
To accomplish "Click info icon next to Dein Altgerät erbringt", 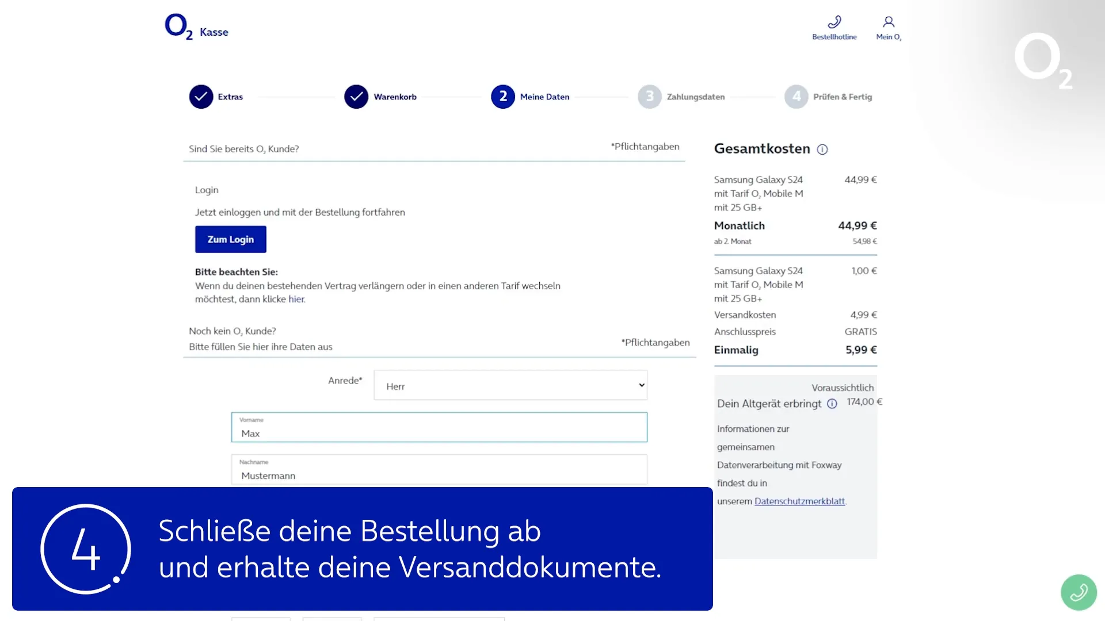I will pyautogui.click(x=832, y=404).
